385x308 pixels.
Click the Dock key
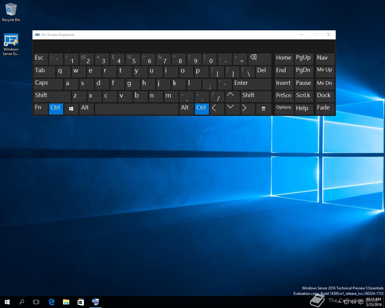pos(325,97)
